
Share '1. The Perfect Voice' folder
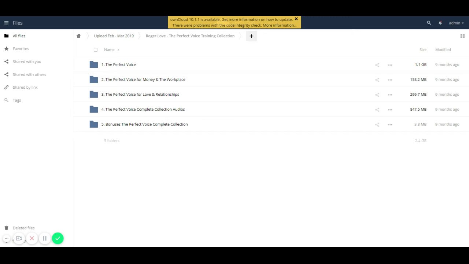[x=377, y=65]
